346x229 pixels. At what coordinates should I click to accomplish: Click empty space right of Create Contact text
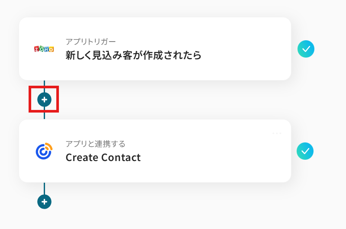(217, 157)
